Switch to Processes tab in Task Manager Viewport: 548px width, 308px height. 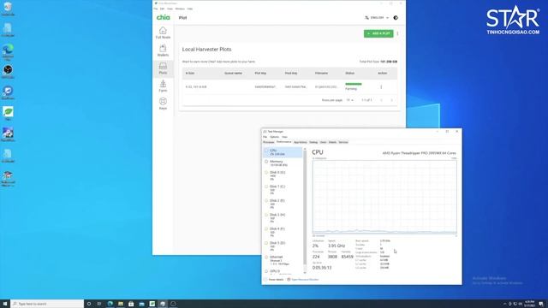point(268,143)
